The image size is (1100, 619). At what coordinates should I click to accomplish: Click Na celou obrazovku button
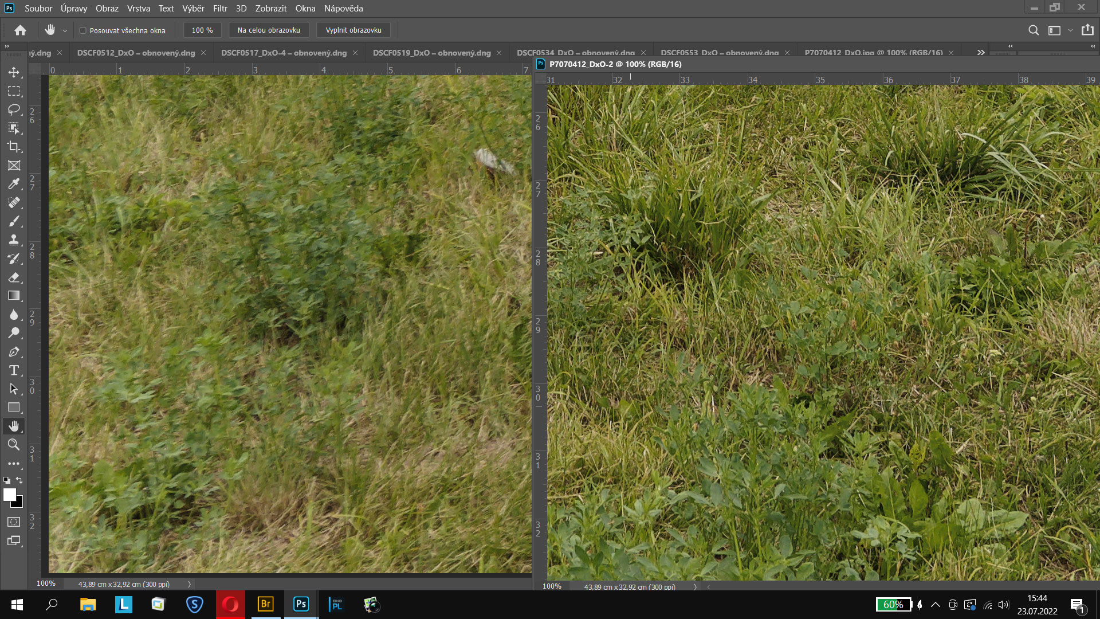[269, 30]
